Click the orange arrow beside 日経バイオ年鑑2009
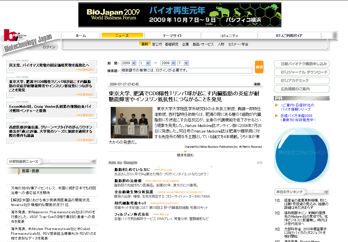Screen dimensions: 348x242 click(277, 116)
